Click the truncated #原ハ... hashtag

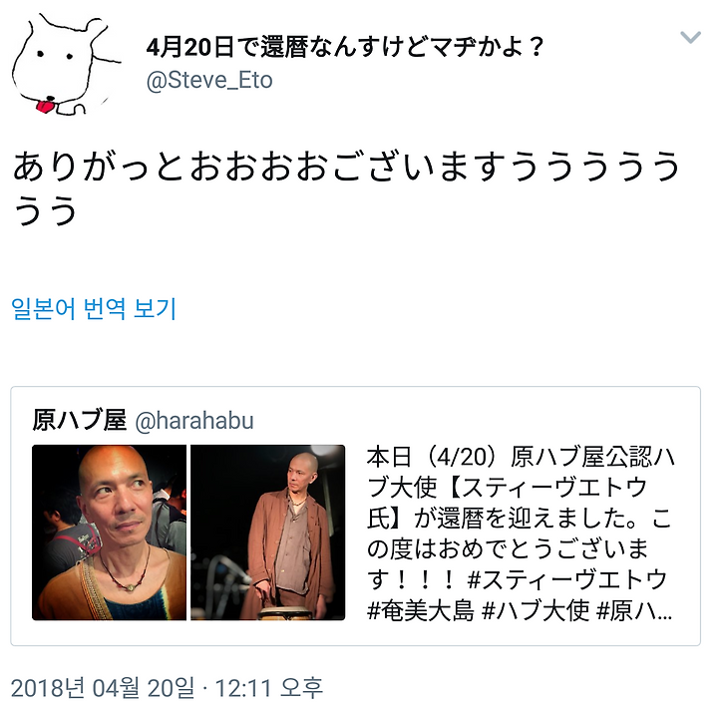pos(634,610)
